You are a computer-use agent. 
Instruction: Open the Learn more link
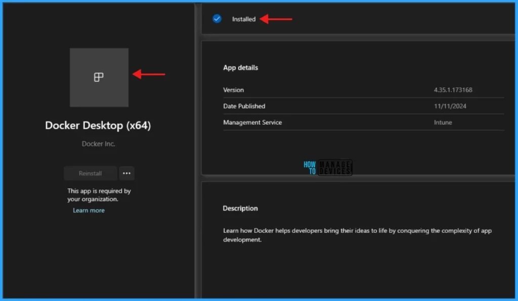[89, 210]
